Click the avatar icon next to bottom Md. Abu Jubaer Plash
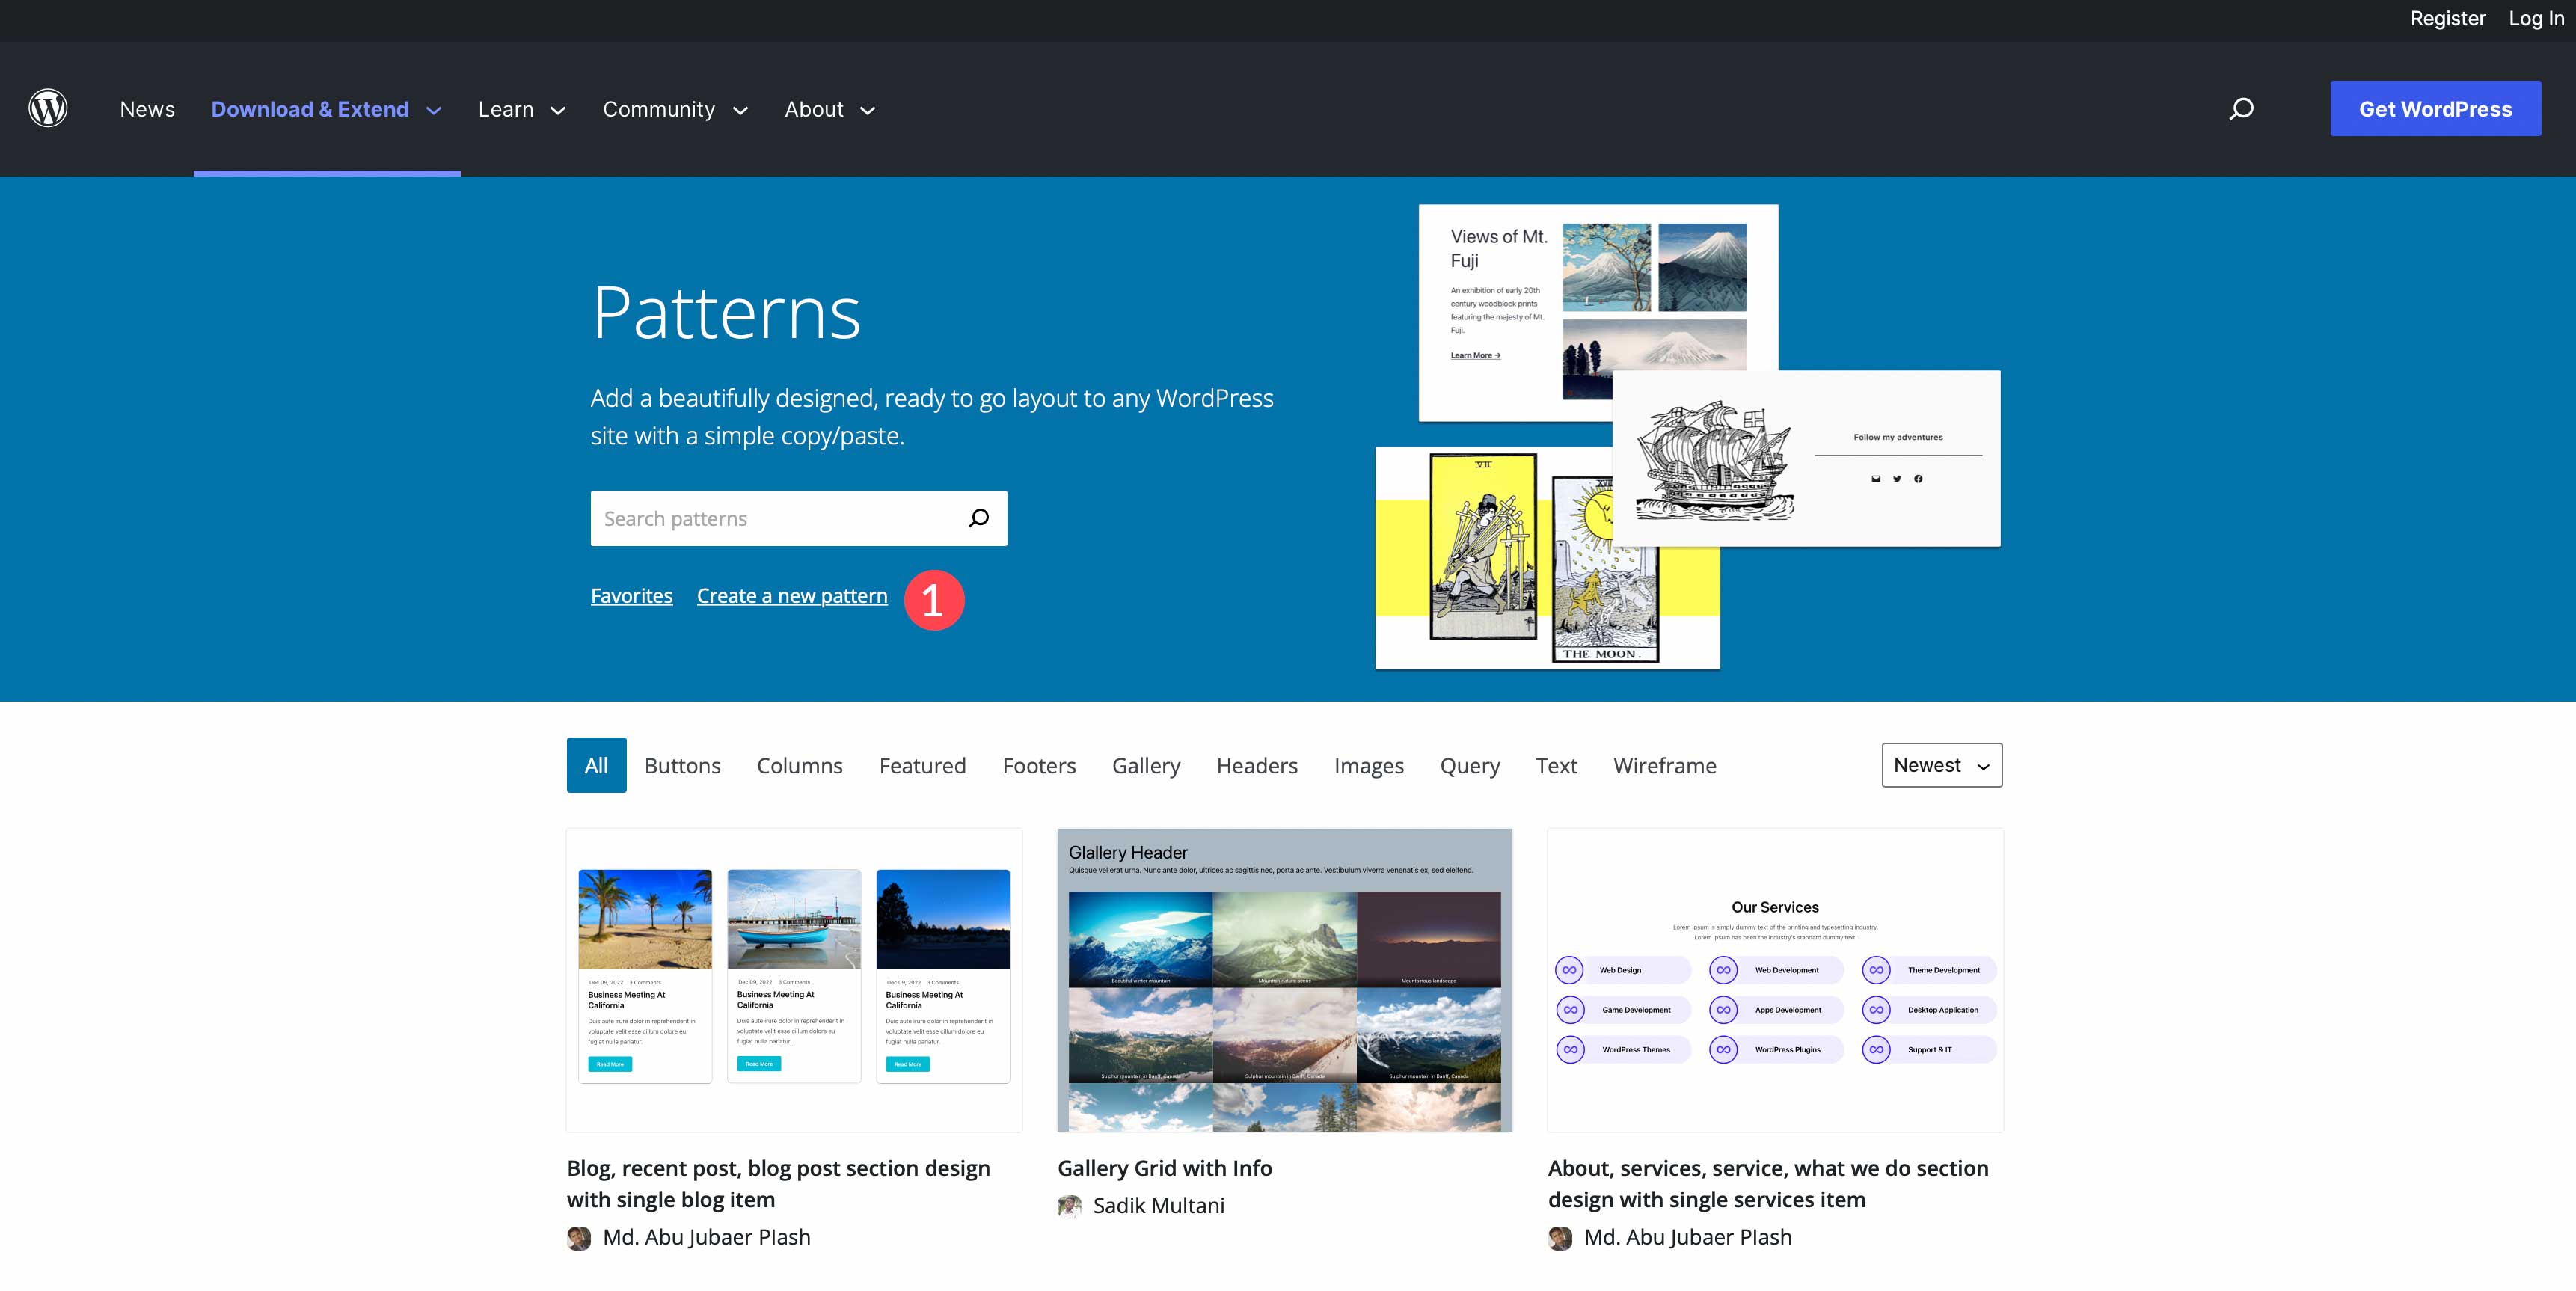Viewport: 2576px width, 1291px height. click(x=1560, y=1235)
